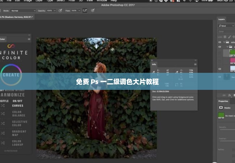Click the light blue layer thumbnail

click(x=232, y=69)
